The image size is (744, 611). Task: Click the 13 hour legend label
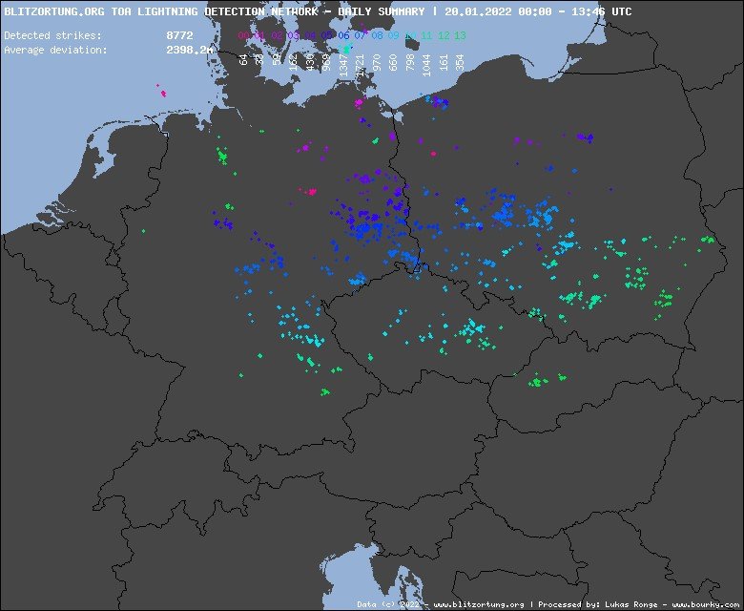(x=460, y=35)
